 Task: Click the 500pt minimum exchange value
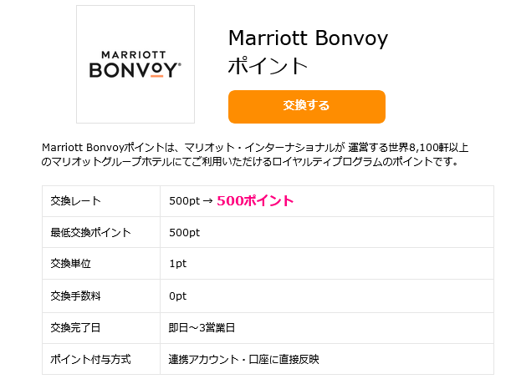pyautogui.click(x=185, y=232)
